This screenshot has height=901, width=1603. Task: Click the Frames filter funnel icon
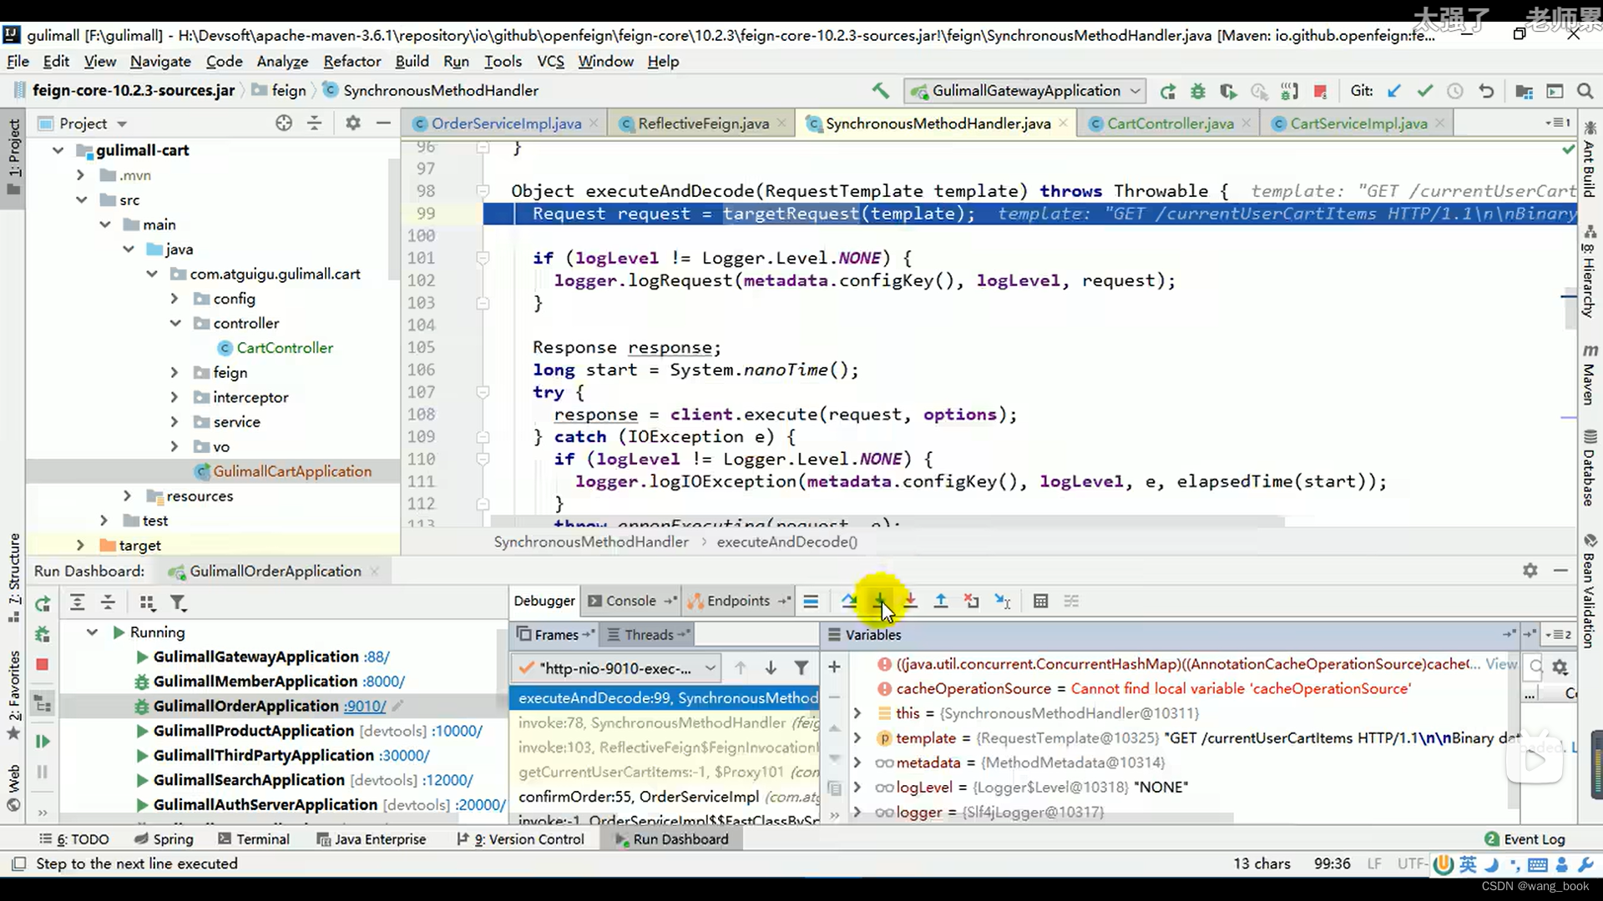coord(801,667)
